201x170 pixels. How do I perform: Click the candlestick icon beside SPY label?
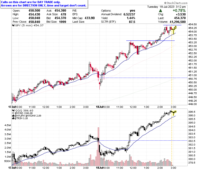click(13, 25)
